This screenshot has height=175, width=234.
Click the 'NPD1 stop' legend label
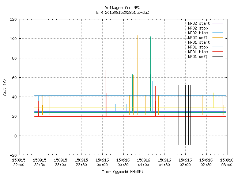point(198,47)
